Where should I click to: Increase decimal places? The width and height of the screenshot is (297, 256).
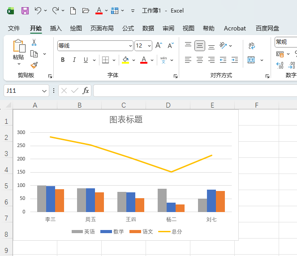tap(280, 65)
